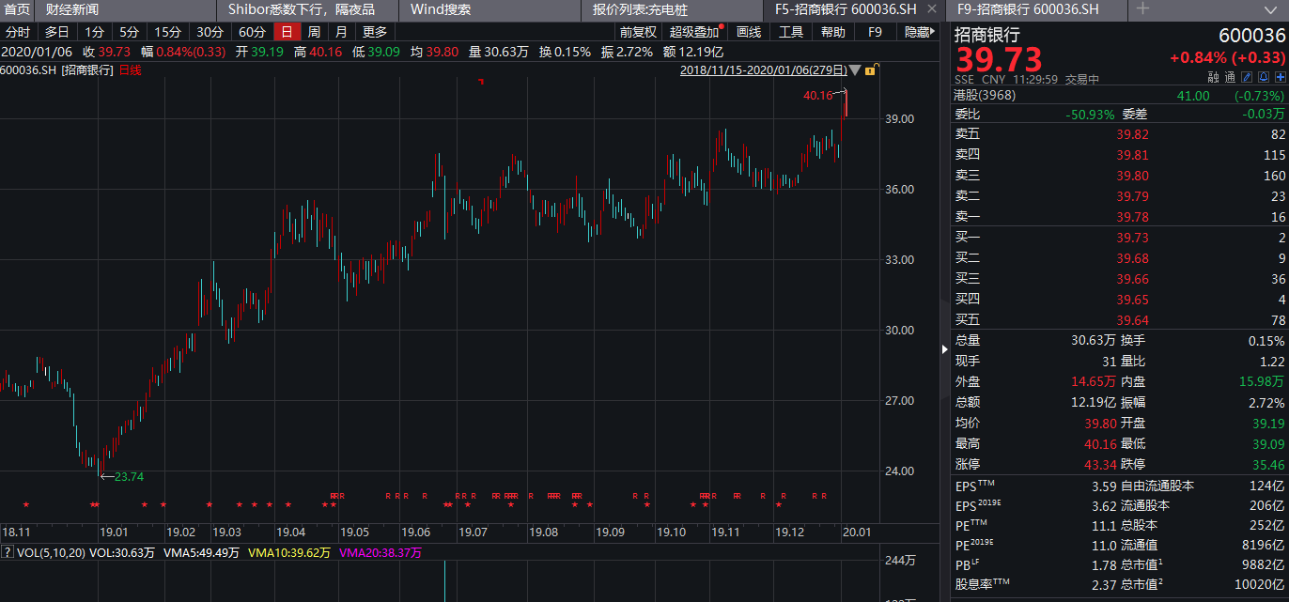Select the 5分 five-minute period
Viewport: 1289px width, 602px height.
pos(129,32)
